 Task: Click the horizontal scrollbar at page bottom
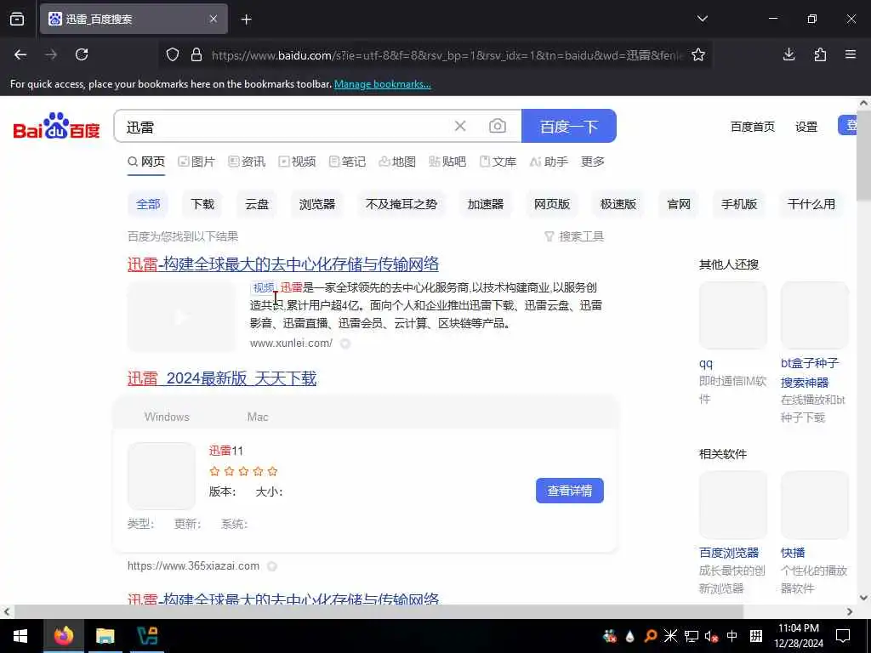click(379, 611)
